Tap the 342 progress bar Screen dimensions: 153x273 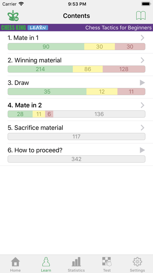[76, 159]
